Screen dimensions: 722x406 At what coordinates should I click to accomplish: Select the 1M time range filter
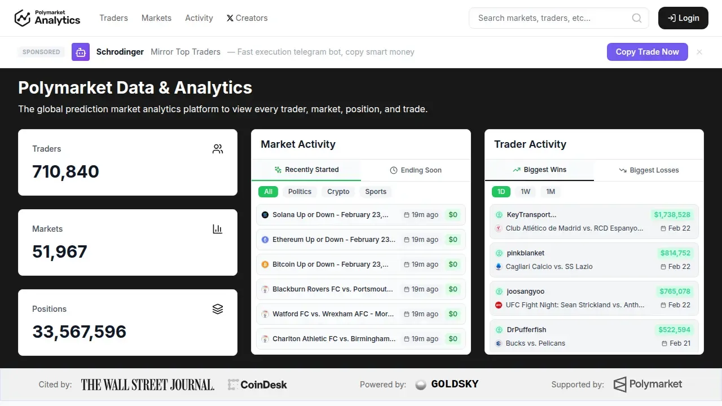coord(551,192)
